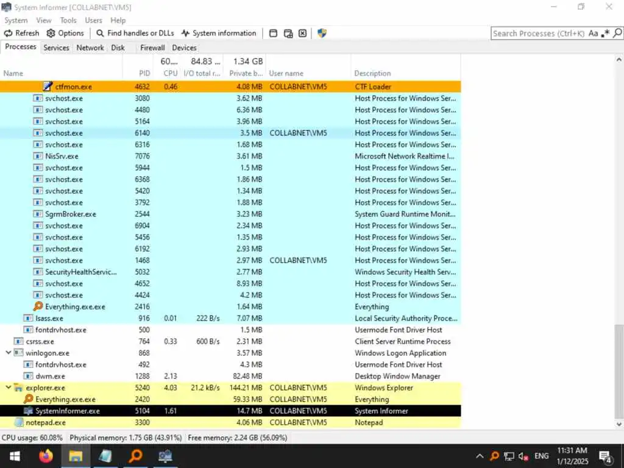Click the Find window and thread icon
This screenshot has height=468, width=624.
tap(288, 34)
